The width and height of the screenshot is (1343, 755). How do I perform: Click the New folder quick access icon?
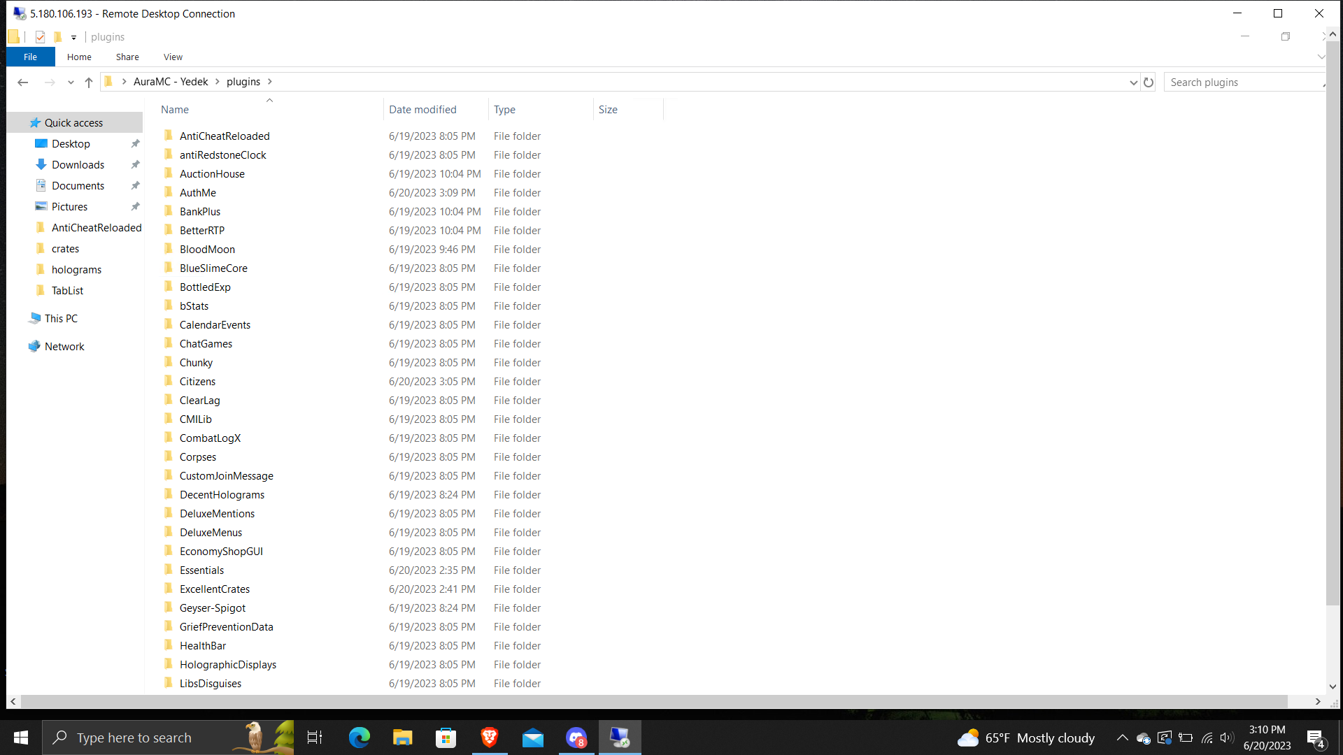pyautogui.click(x=57, y=37)
